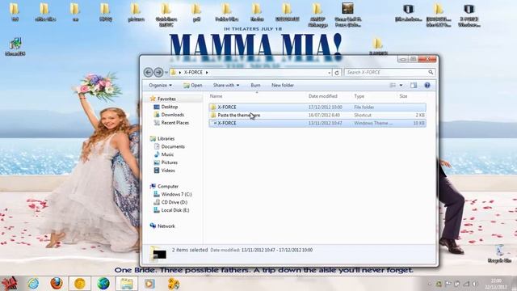Open the yellow circle taskbar app
The width and height of the screenshot is (517, 291).
tap(80, 284)
